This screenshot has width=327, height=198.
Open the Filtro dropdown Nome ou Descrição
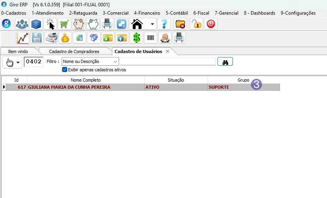(90, 61)
